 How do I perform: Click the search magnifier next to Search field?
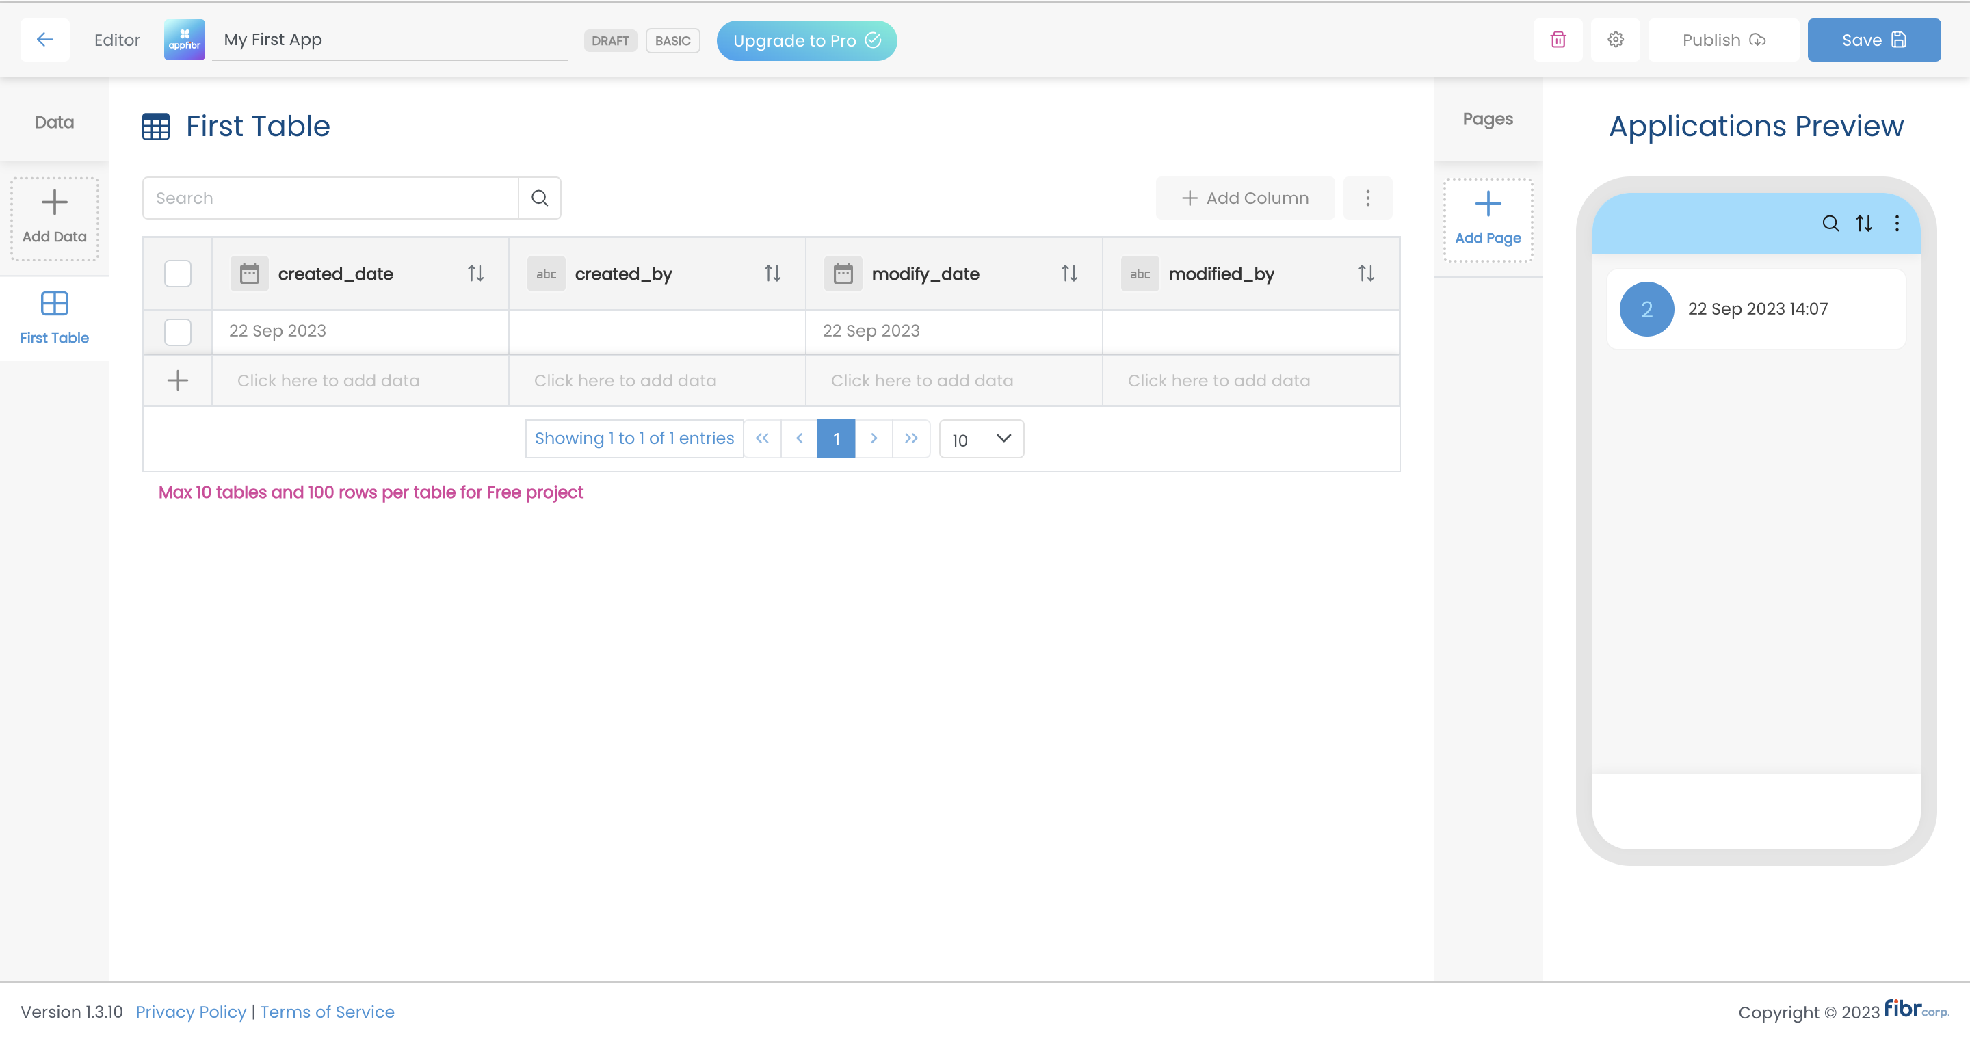click(540, 198)
